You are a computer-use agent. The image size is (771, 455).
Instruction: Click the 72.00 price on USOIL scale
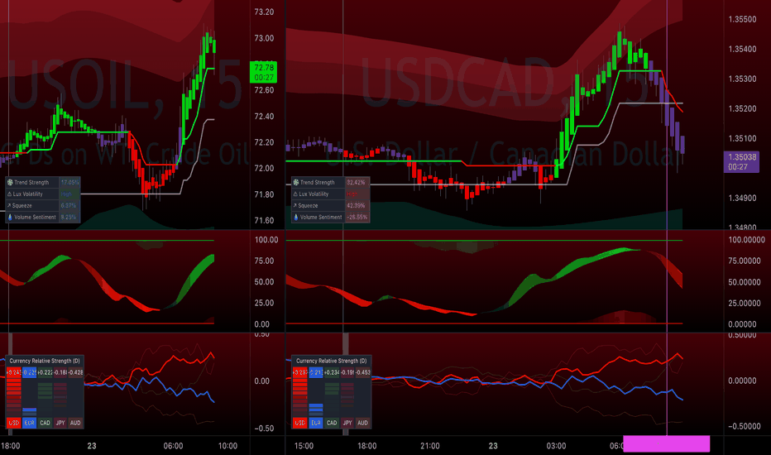[264, 168]
